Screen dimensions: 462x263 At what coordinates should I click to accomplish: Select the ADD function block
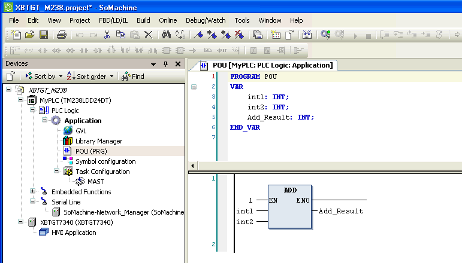coord(290,207)
